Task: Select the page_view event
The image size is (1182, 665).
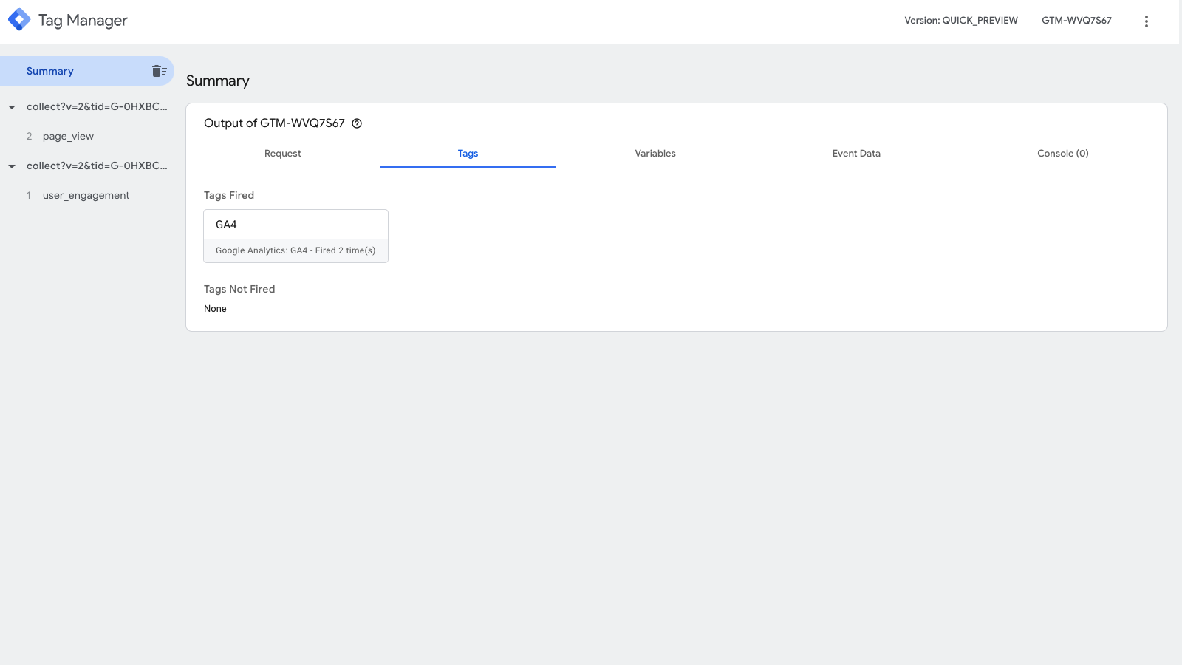Action: tap(68, 136)
